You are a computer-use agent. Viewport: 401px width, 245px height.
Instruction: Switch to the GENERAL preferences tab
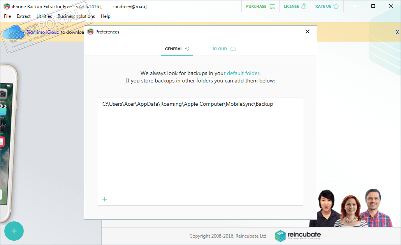coord(177,49)
